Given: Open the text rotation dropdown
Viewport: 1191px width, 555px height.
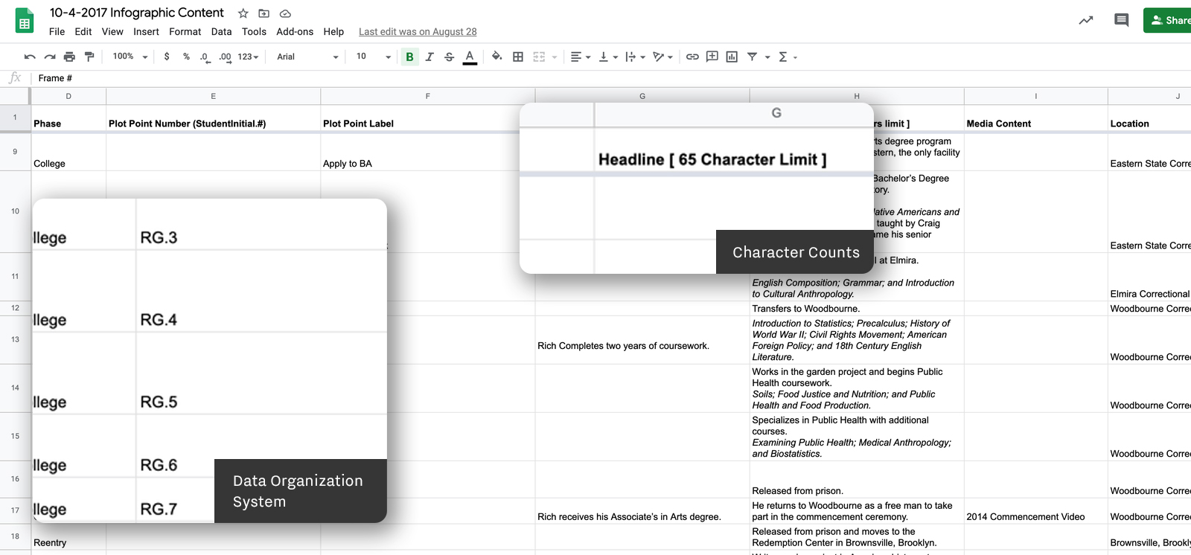Looking at the screenshot, I should (x=662, y=57).
